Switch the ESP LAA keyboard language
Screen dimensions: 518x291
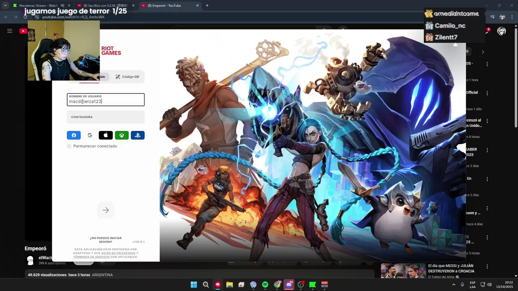473,285
